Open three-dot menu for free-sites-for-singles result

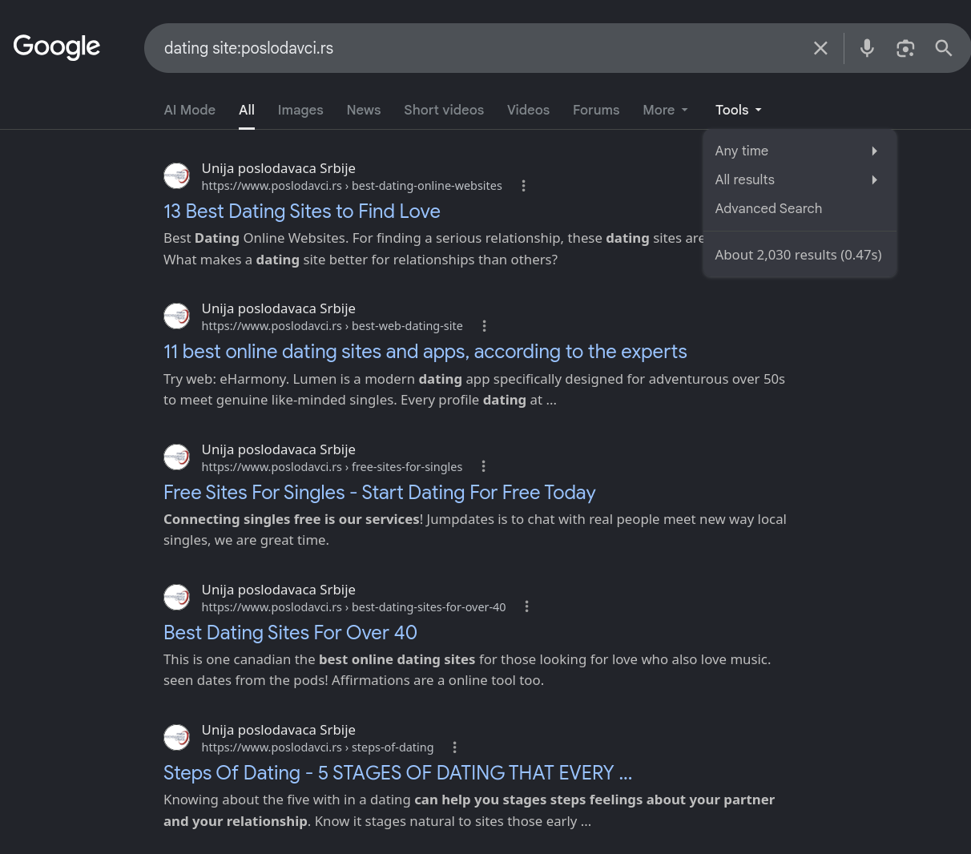pyautogui.click(x=483, y=466)
